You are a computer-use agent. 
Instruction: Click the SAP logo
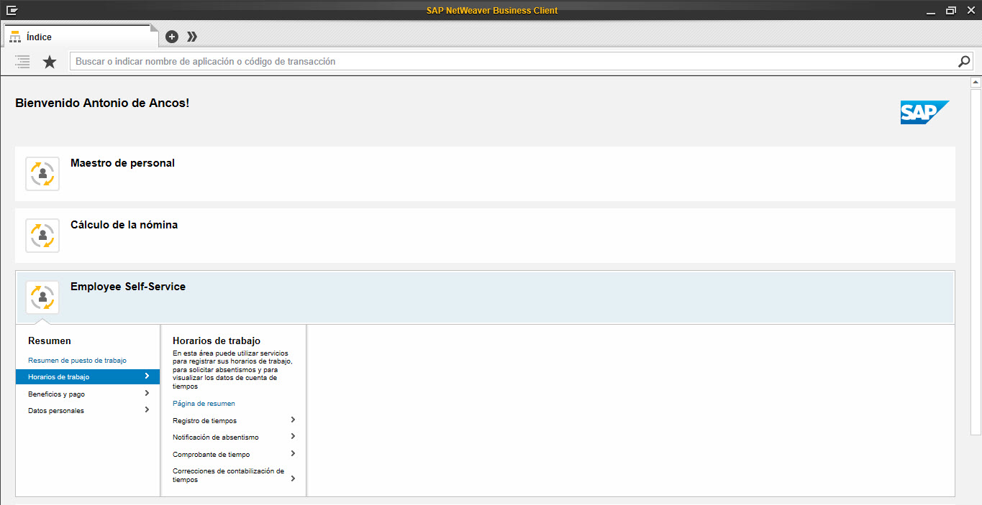(x=924, y=112)
